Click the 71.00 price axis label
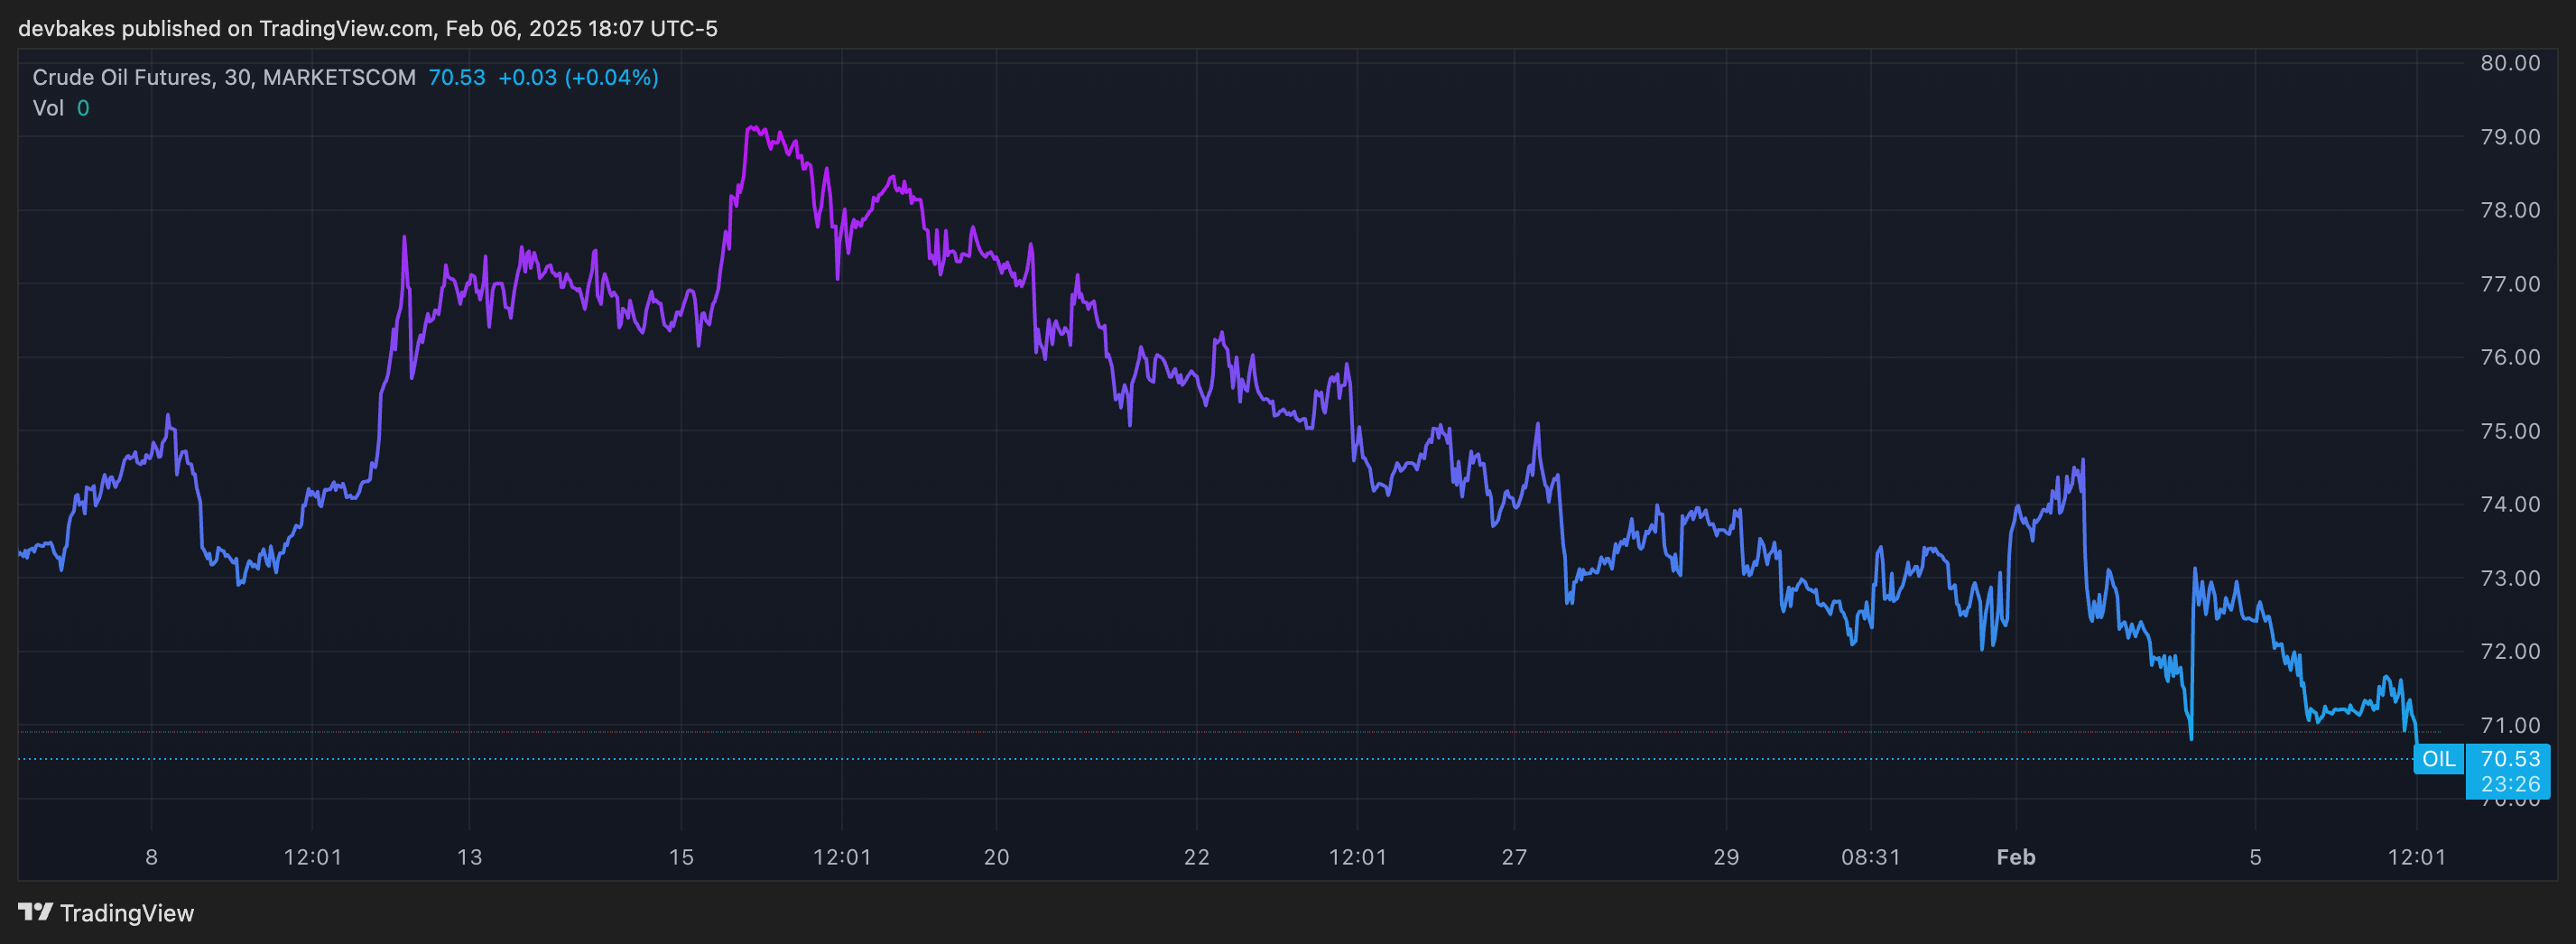The width and height of the screenshot is (2576, 944). 2510,725
